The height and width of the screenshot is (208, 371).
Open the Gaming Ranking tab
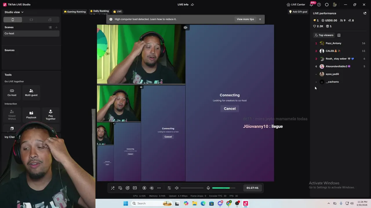[75, 12]
